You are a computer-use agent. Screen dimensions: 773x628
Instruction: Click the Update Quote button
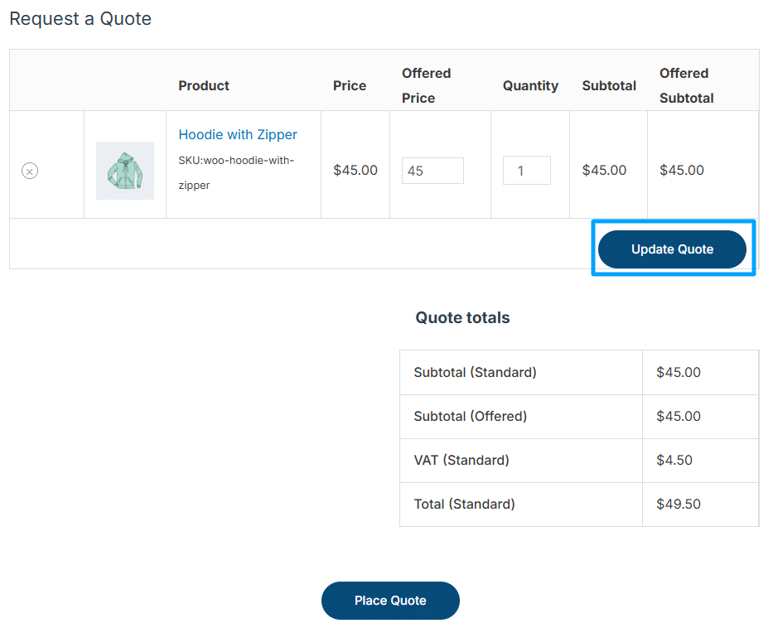(x=672, y=249)
